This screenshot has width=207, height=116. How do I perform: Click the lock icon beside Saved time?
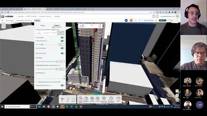coord(156,21)
